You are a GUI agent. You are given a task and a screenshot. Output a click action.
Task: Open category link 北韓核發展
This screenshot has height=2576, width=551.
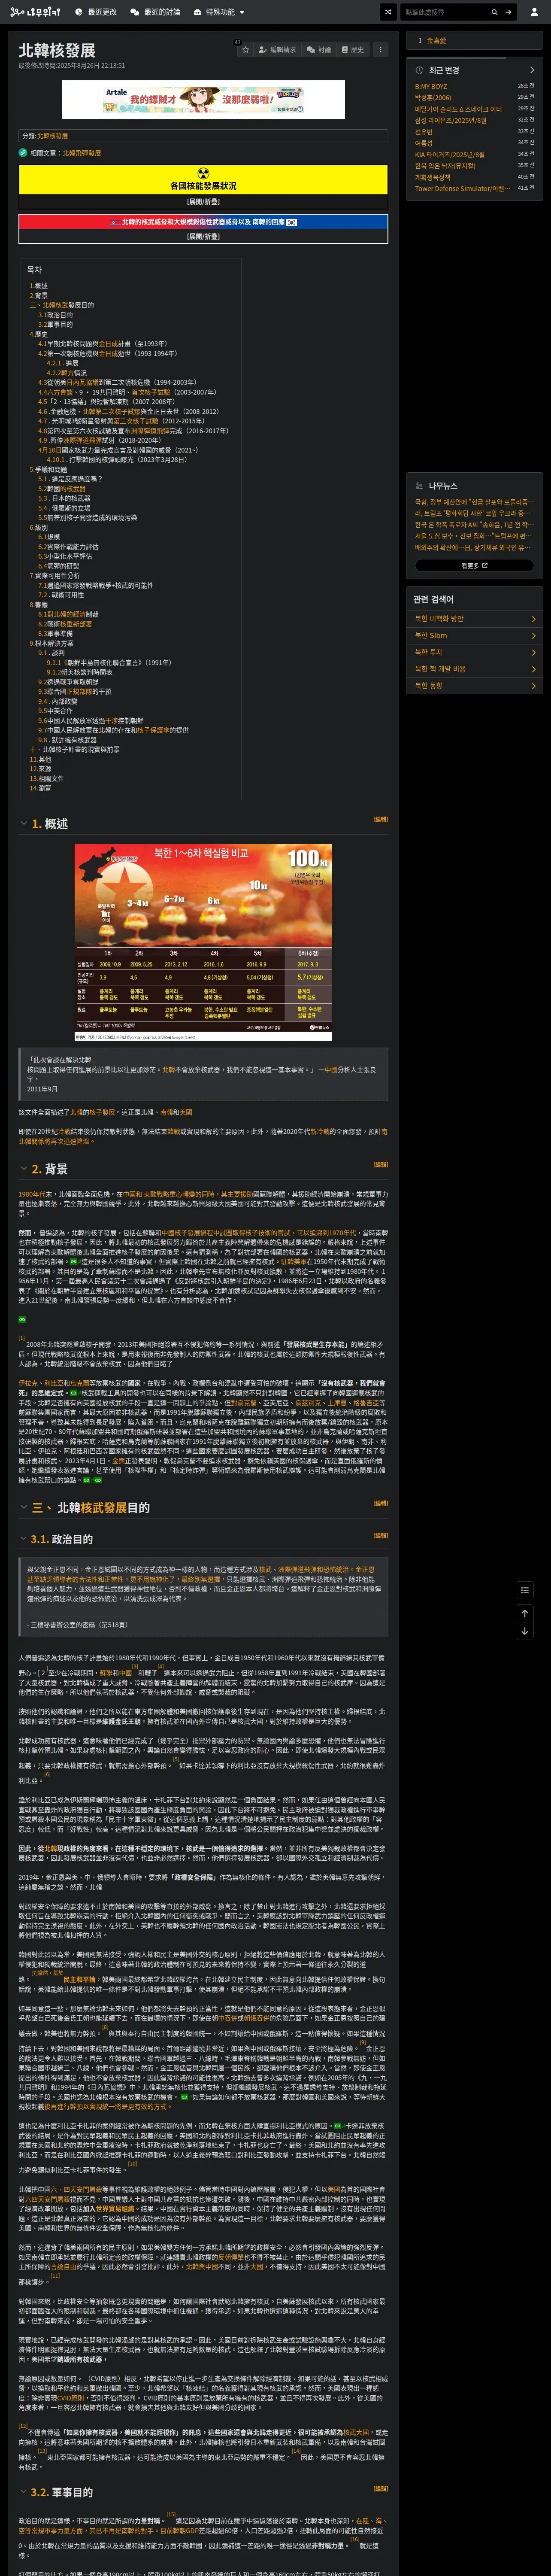[x=53, y=136]
